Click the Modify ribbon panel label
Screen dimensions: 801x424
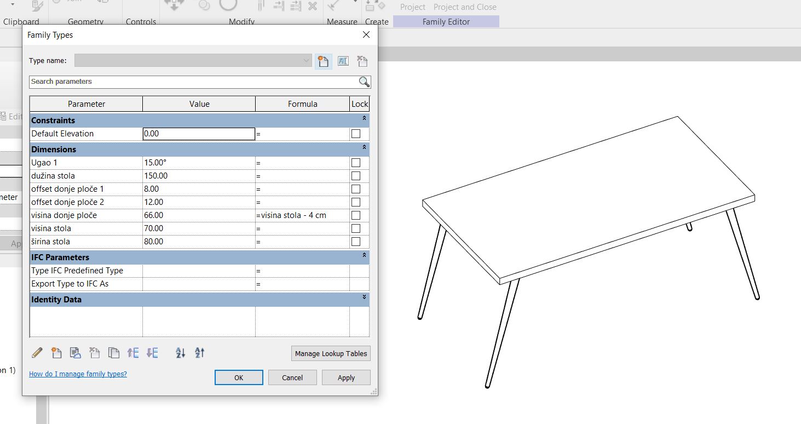coord(241,22)
